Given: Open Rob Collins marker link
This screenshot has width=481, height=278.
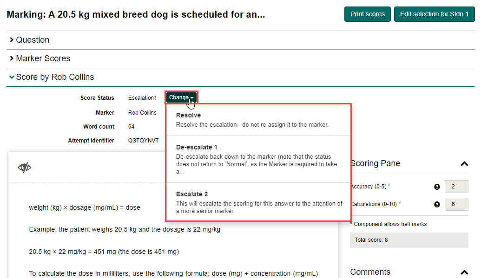Looking at the screenshot, I should coord(142,113).
